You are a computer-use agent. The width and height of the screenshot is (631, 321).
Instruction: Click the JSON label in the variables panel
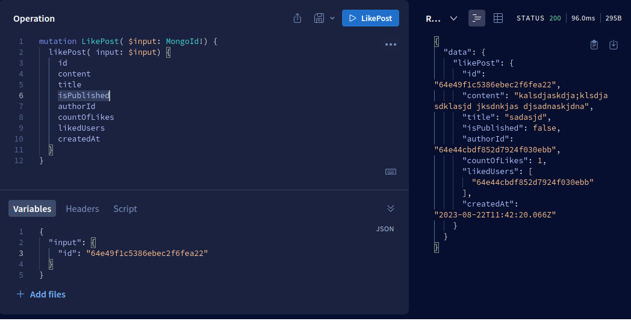[x=385, y=229]
